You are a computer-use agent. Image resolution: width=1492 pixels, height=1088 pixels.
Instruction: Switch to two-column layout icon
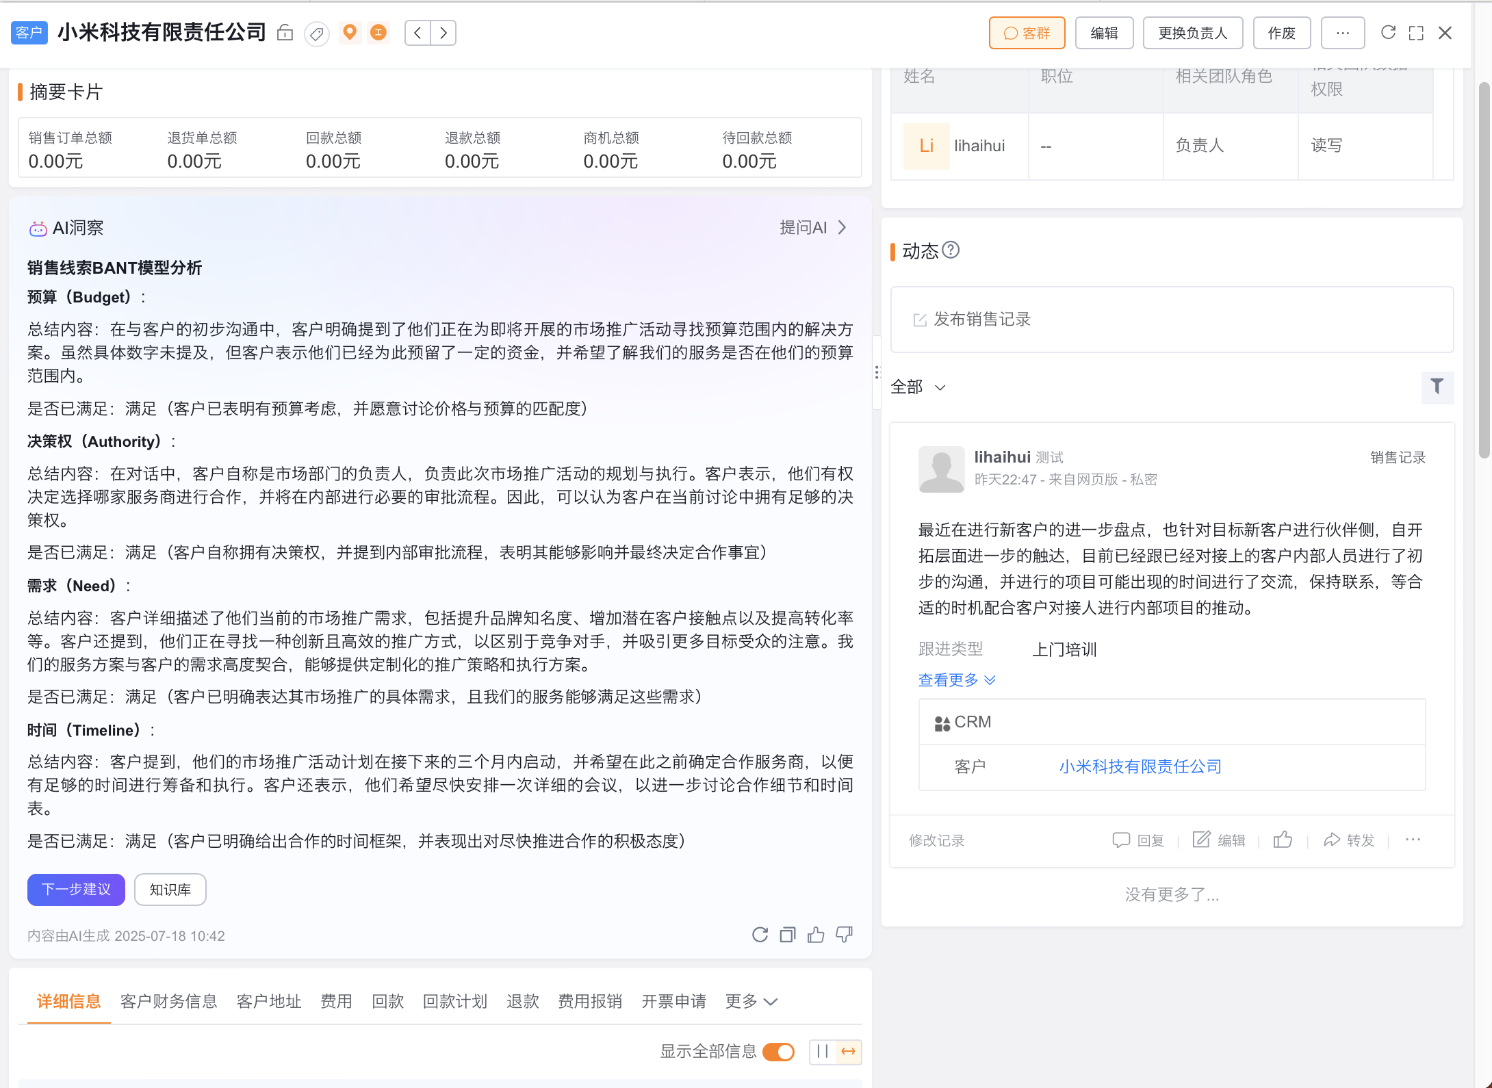click(822, 1052)
